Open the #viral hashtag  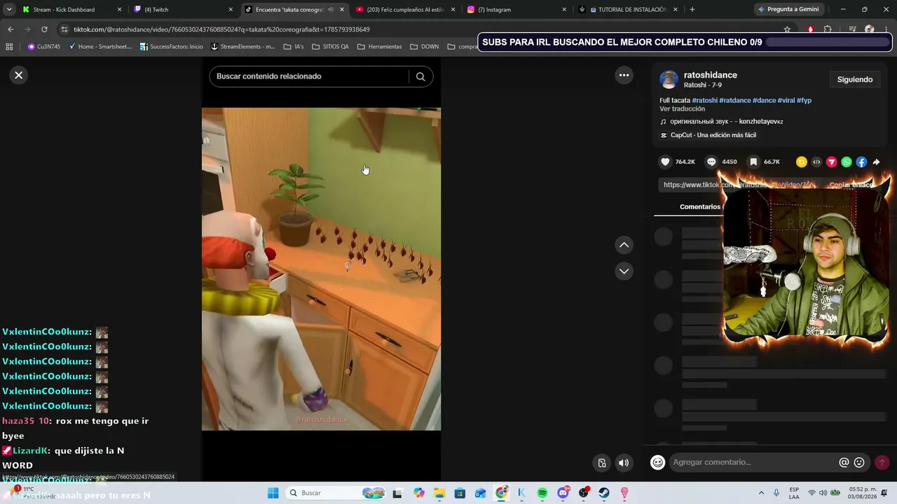coord(786,100)
